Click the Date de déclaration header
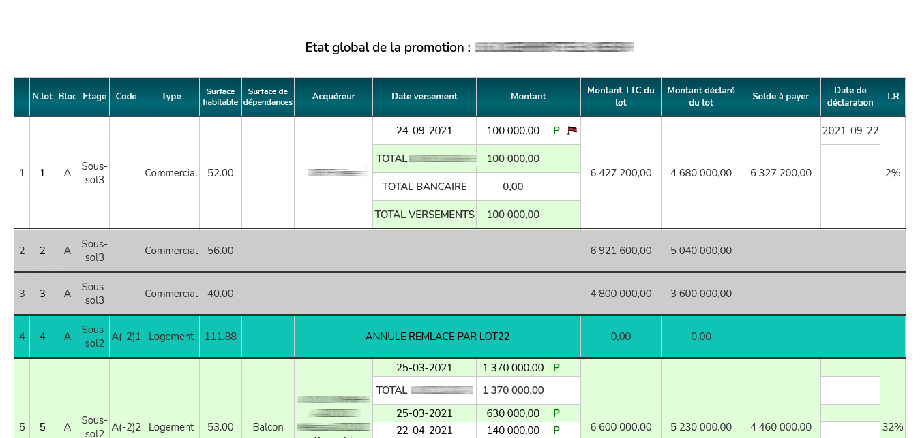The image size is (920, 438). point(850,97)
